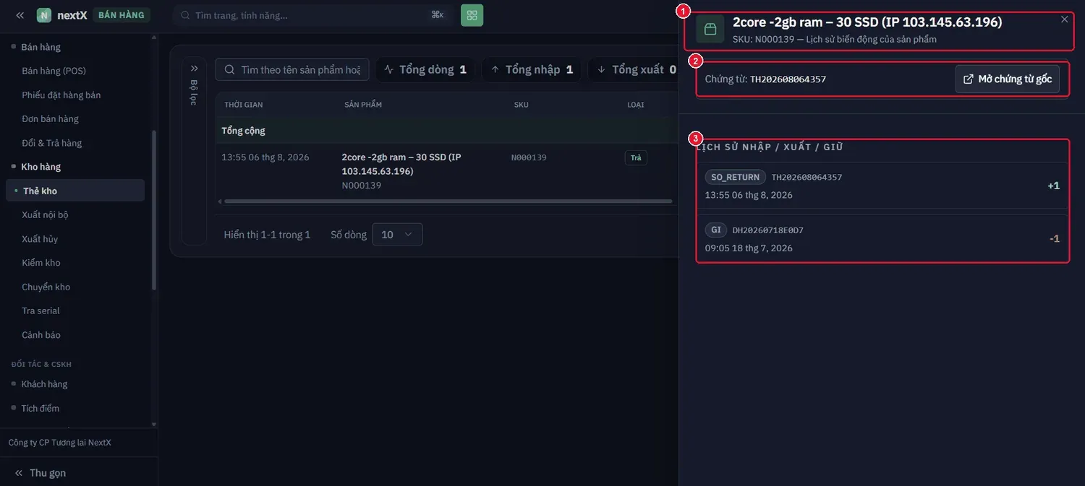The width and height of the screenshot is (1085, 486).
Task: Click the SẢN PHẨM column header
Action: pyautogui.click(x=363, y=105)
